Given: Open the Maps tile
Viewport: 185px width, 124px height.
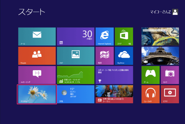Looking at the screenshot, I should pyautogui.click(x=104, y=56).
